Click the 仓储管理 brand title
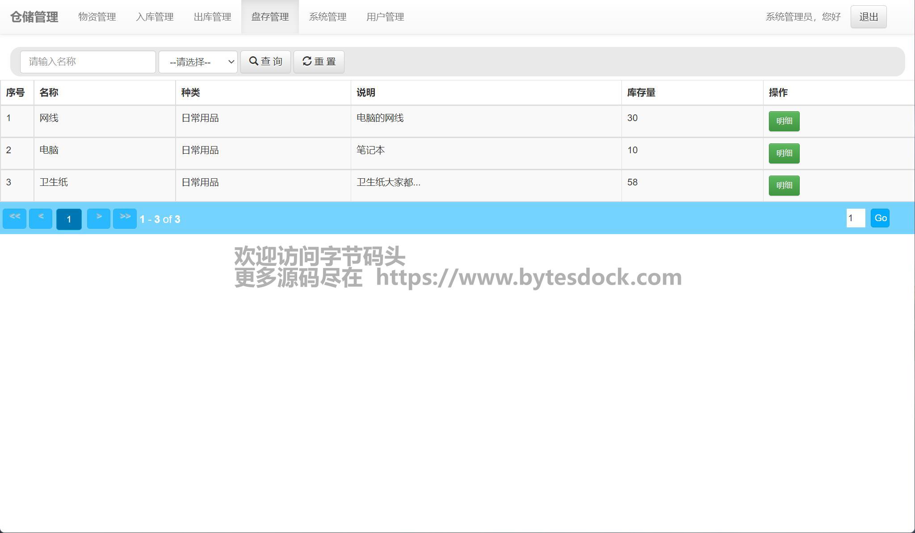The image size is (915, 533). tap(34, 17)
